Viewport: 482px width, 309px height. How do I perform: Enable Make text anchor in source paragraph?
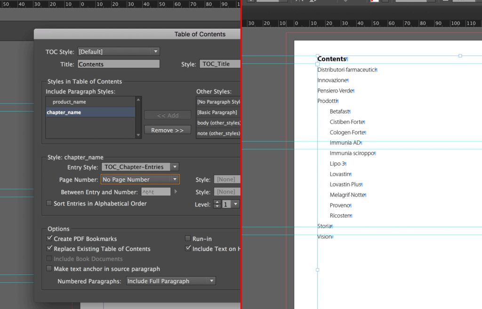(x=49, y=269)
